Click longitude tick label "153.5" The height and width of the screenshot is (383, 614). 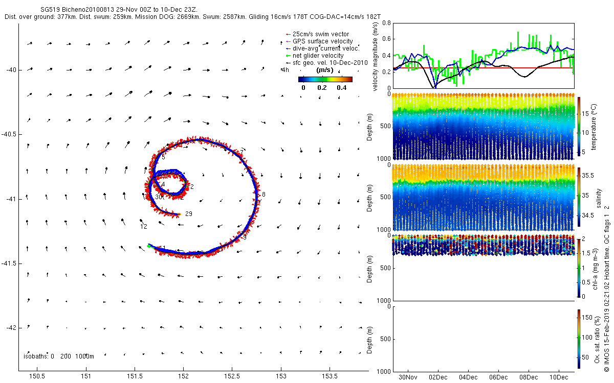pos(329,376)
